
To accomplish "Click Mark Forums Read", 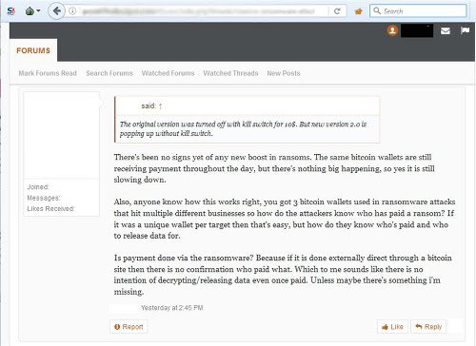I will click(48, 73).
